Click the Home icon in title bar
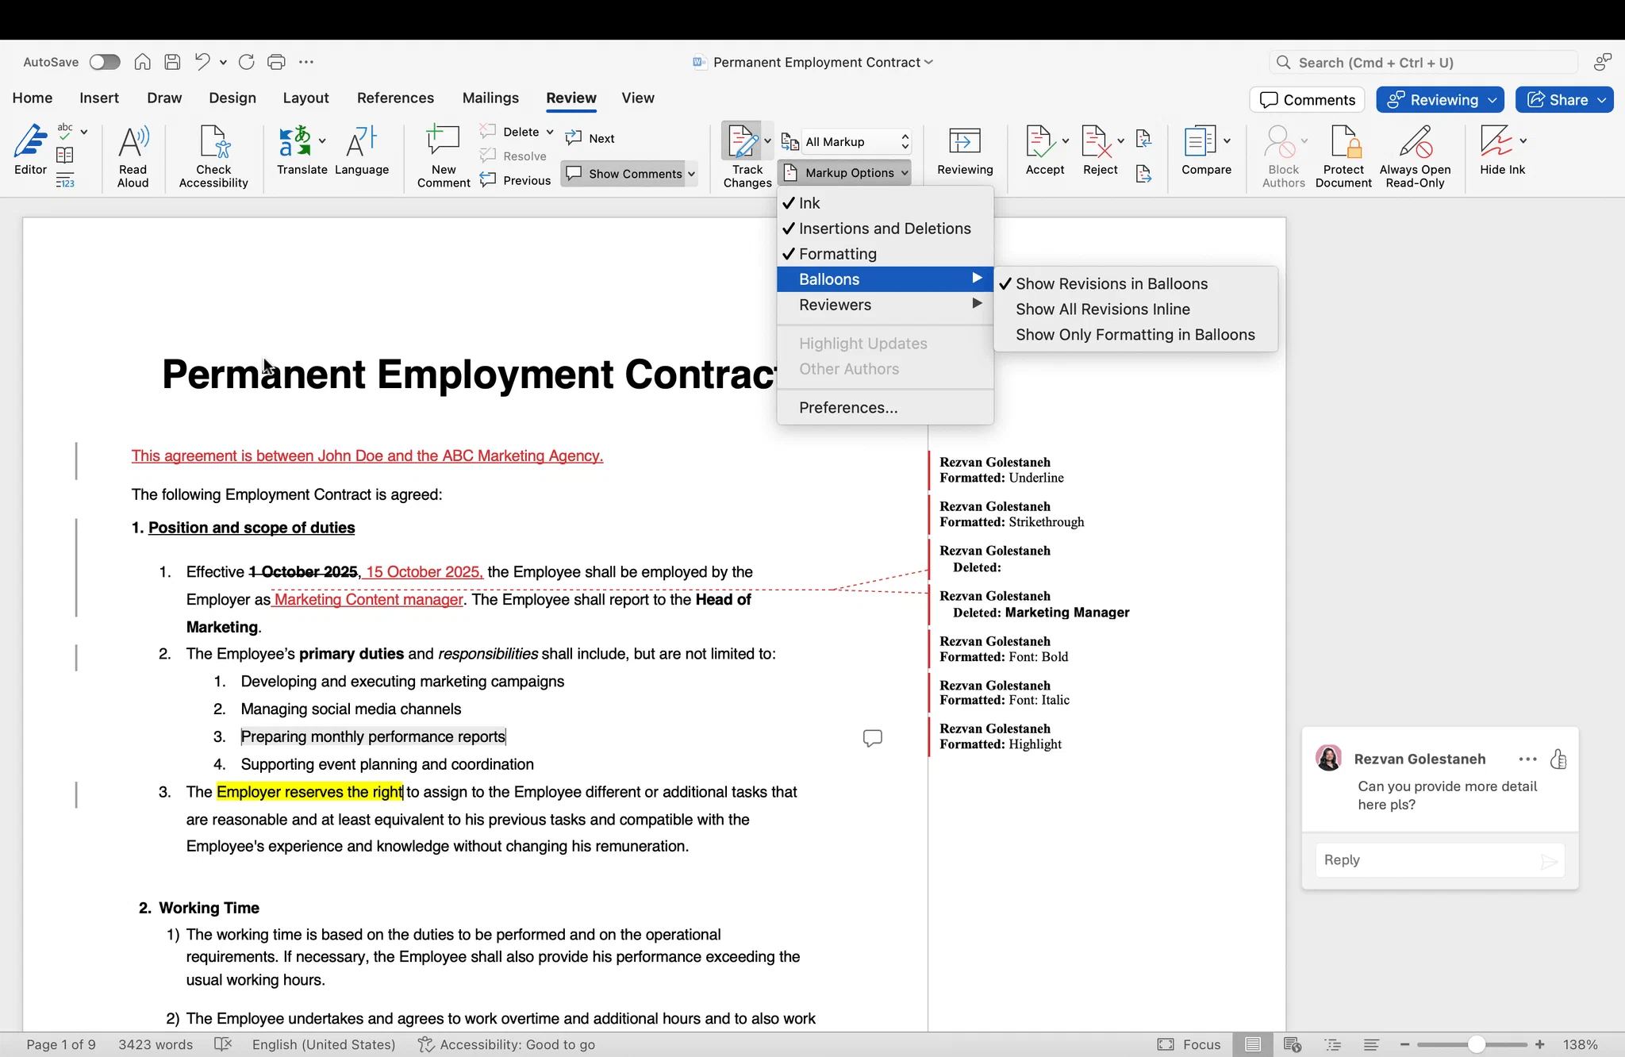Image resolution: width=1625 pixels, height=1057 pixels. (142, 62)
